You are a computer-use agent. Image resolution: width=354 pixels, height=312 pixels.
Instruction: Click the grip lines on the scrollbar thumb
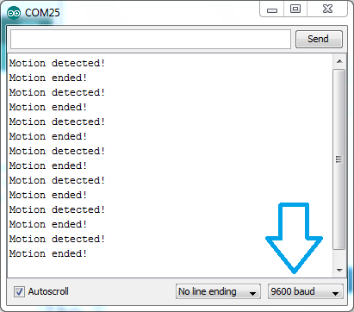[x=339, y=159]
